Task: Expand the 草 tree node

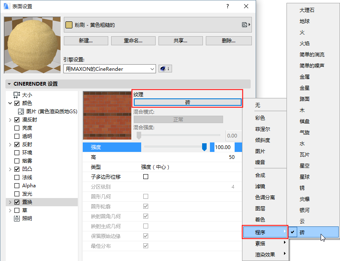Action: pos(10,210)
